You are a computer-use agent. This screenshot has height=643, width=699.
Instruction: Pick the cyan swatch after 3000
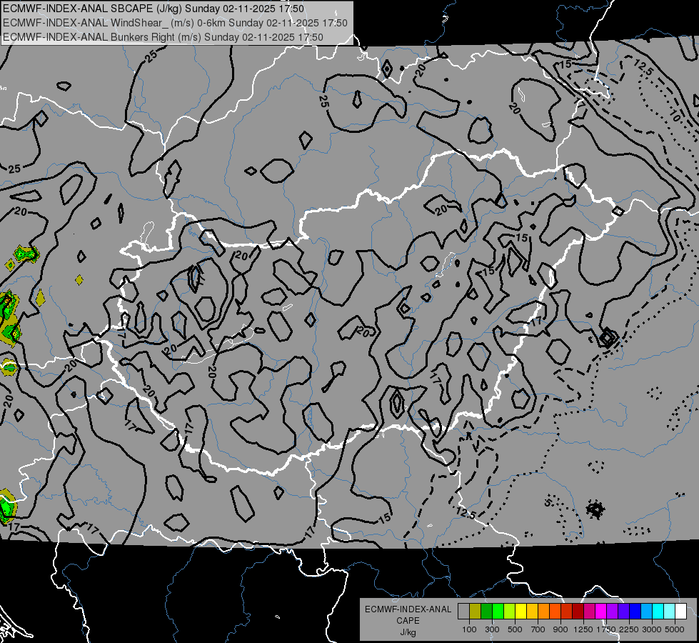(658, 612)
